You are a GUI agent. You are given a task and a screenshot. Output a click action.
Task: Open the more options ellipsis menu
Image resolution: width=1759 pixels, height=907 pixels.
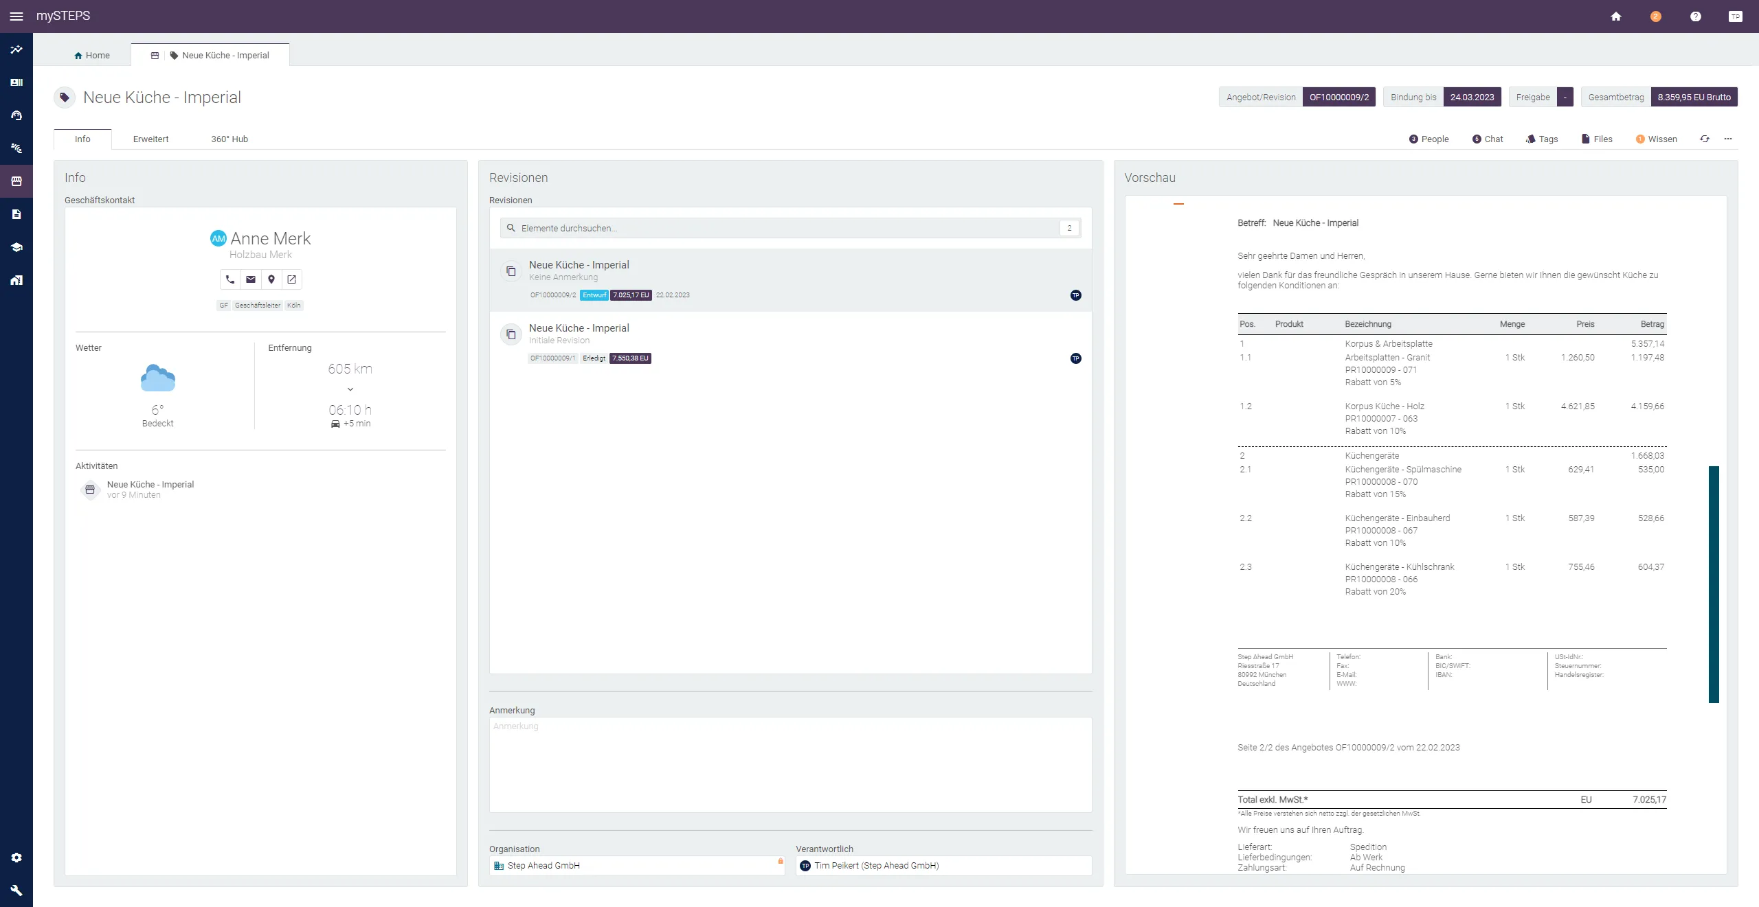click(x=1728, y=139)
